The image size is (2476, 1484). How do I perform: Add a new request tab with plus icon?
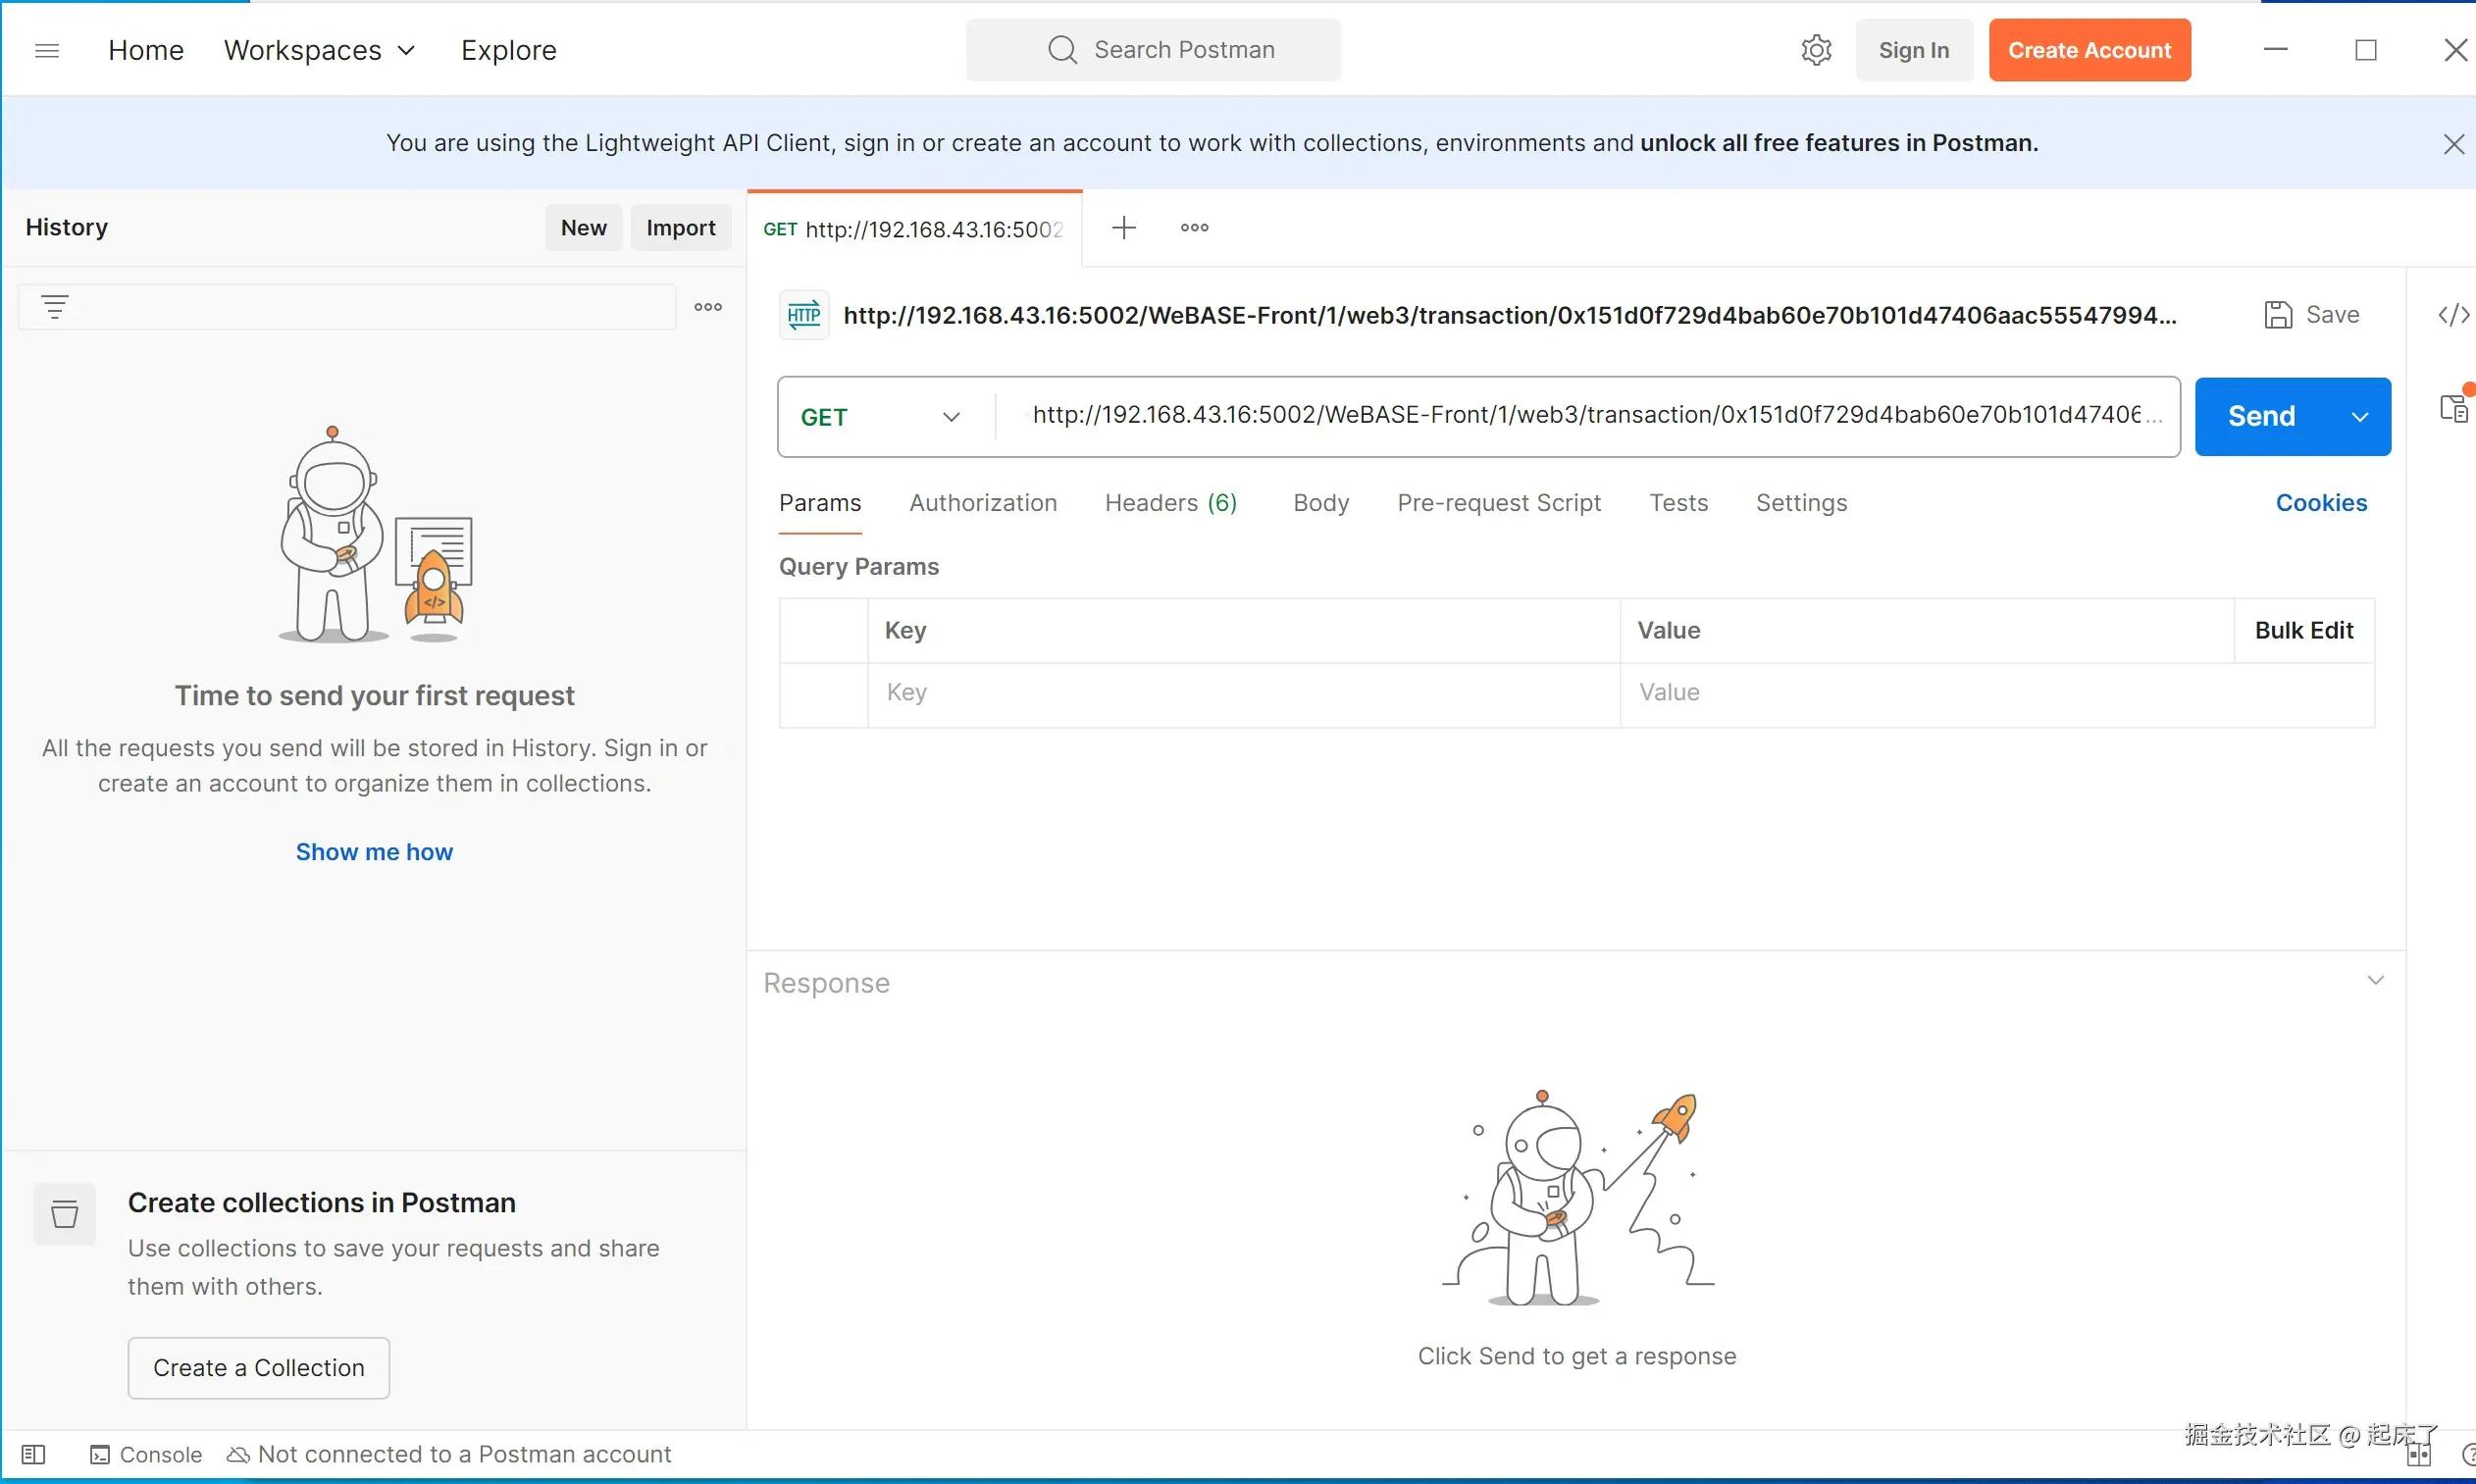tap(1124, 228)
